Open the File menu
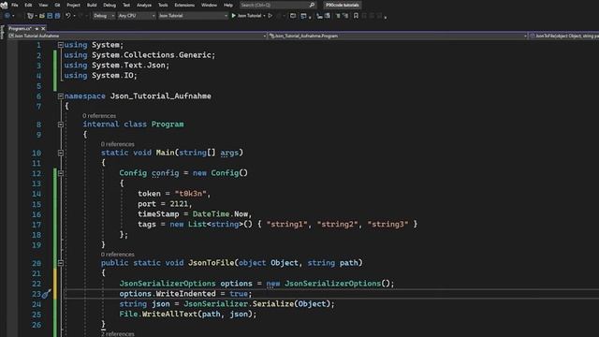 [15, 5]
